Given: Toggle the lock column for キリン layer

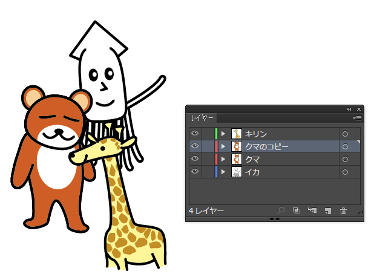Looking at the screenshot, I should tap(207, 134).
